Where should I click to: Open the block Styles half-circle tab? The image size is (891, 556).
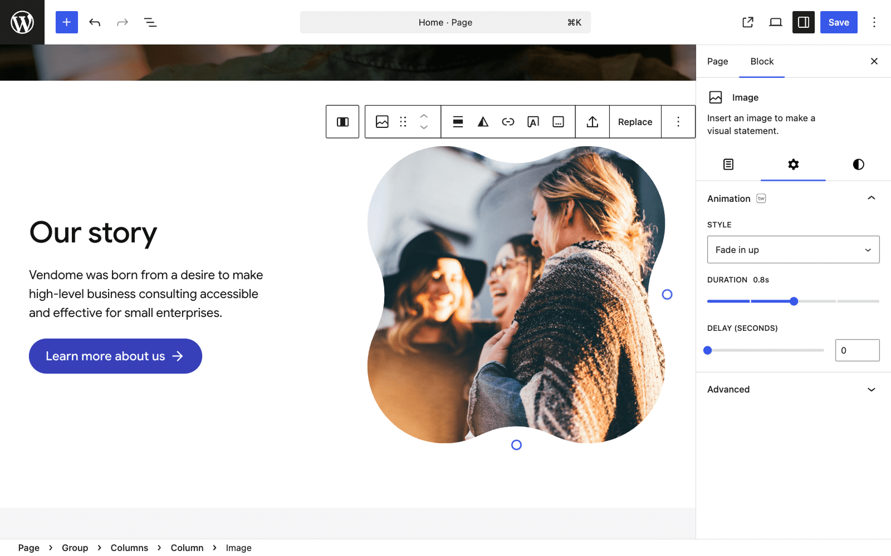[858, 165]
